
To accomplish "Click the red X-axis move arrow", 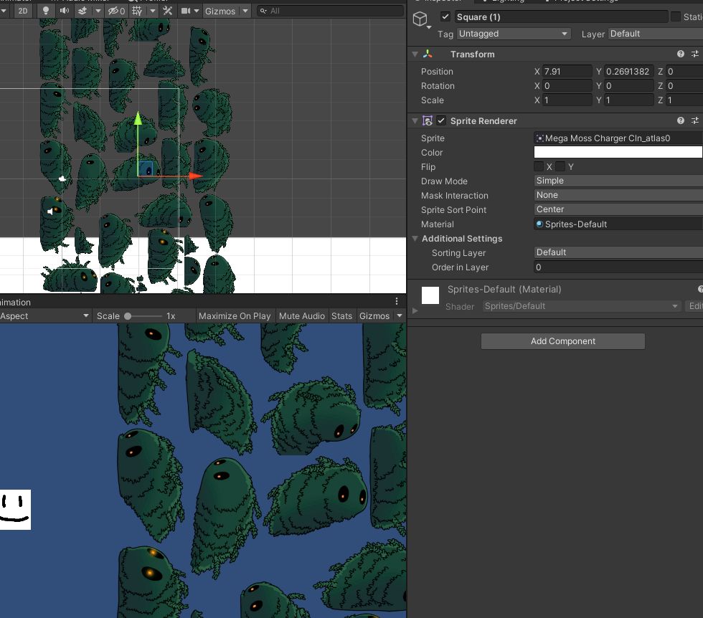I will pyautogui.click(x=195, y=176).
